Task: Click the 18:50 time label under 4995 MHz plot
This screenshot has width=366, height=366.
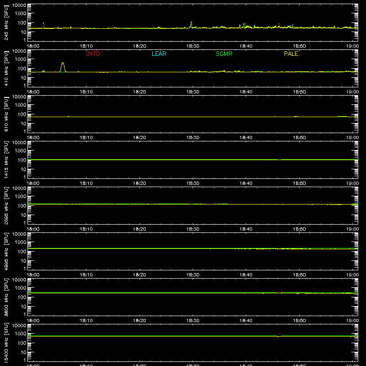Action: [299, 275]
